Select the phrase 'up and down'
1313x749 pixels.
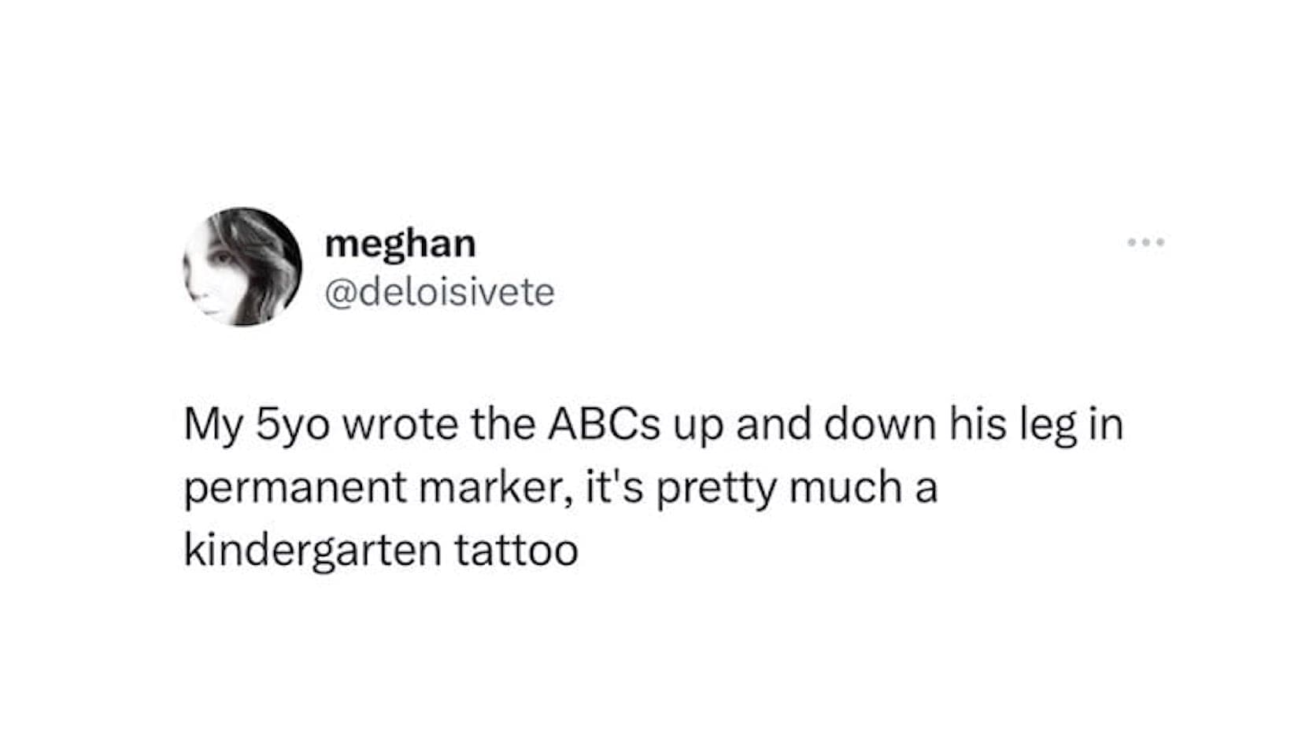(x=804, y=427)
